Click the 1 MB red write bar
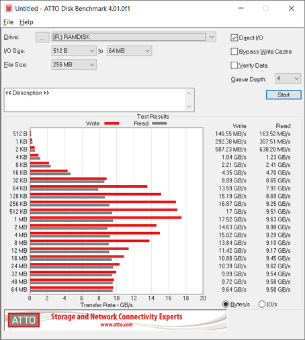305x340 pixels. 105,217
